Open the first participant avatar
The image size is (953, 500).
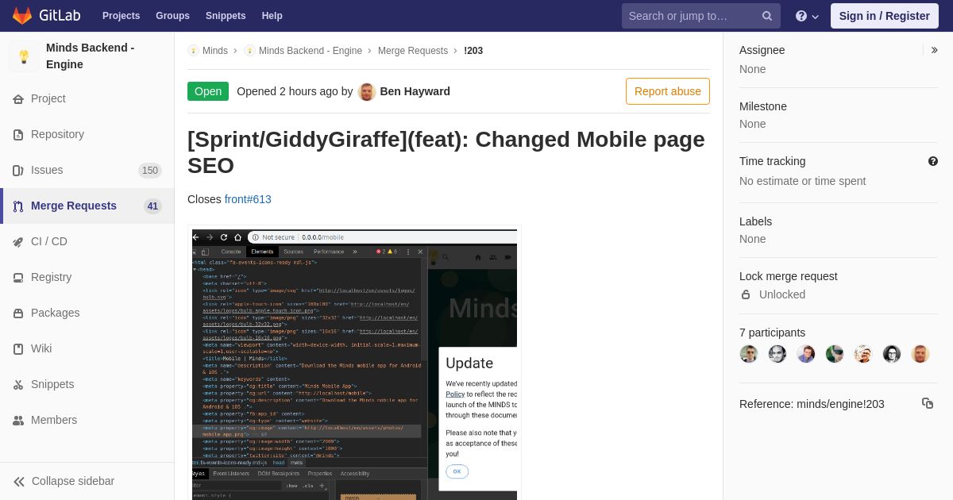749,354
